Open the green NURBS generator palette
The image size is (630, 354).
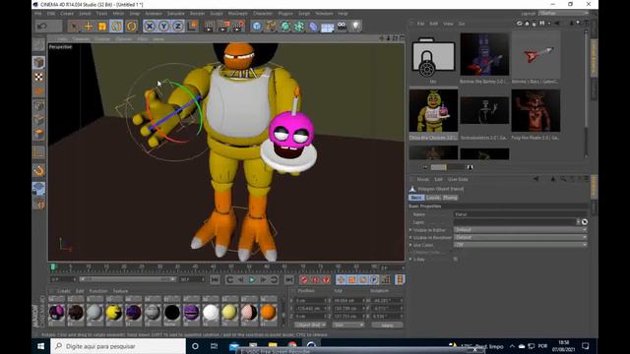click(285, 27)
